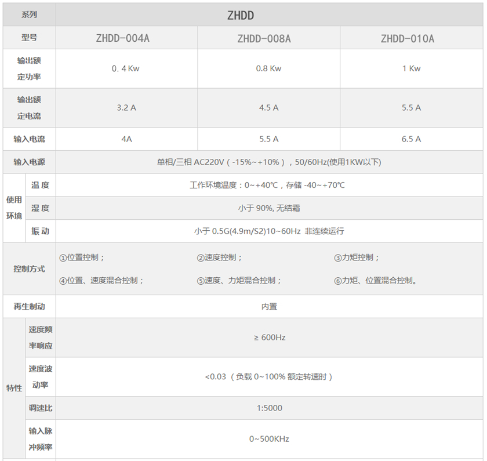Viewport: 487px width, 461px height.
Task: Click control mode ⑤速度、力矩混合控制
Action: (x=239, y=281)
